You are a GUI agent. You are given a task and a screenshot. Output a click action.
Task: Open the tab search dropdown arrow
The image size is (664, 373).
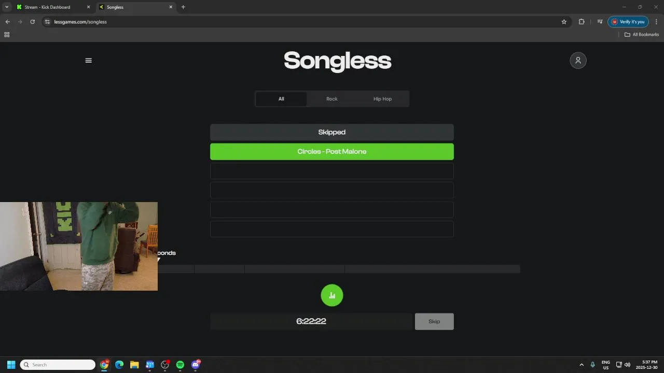[x=6, y=7]
